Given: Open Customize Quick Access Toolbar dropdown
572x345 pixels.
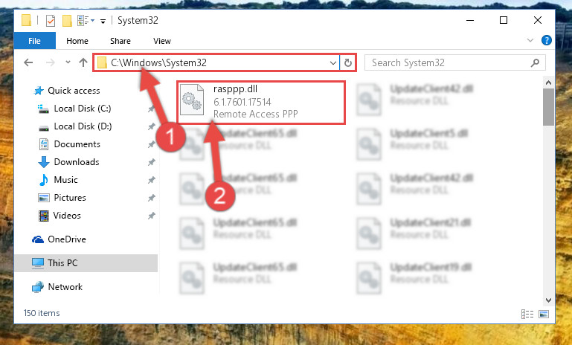Looking at the screenshot, I should pyautogui.click(x=103, y=22).
